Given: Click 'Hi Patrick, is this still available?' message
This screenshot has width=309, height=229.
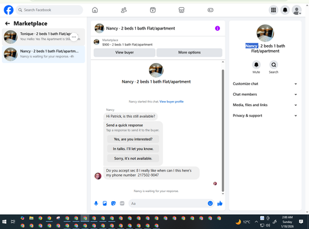Looking at the screenshot, I should click(x=130, y=117).
